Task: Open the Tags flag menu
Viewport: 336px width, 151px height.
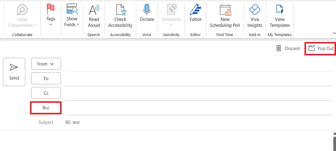Action: point(51,15)
